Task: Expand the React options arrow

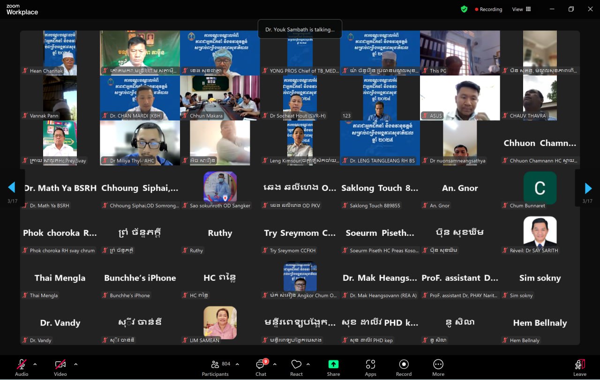Action: [x=308, y=364]
